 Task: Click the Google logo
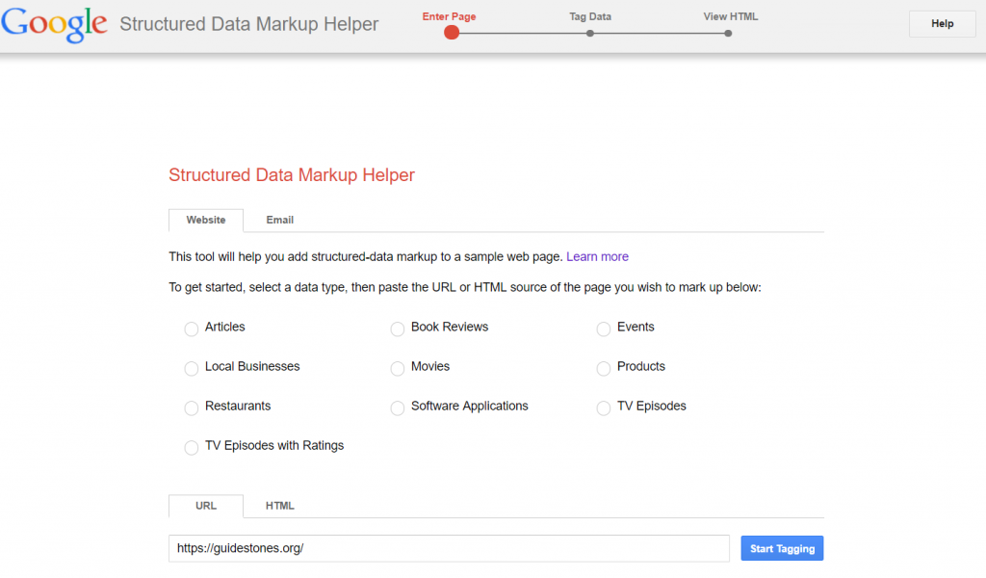click(54, 24)
